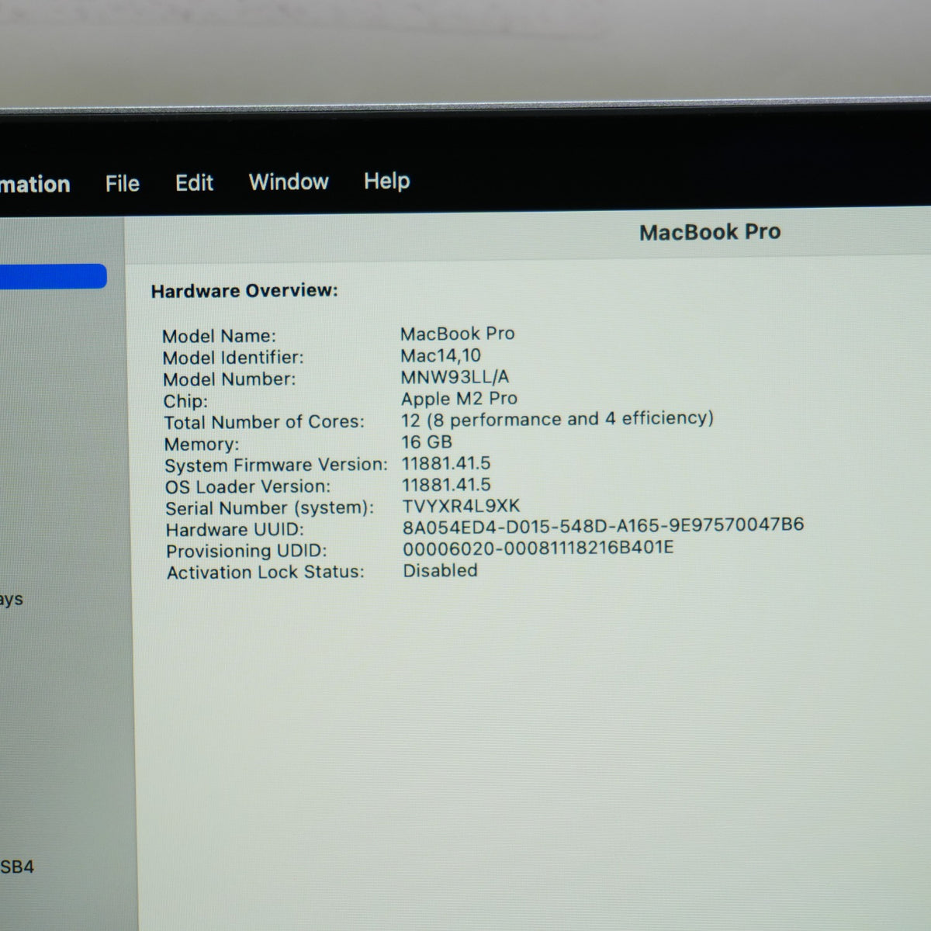Screen dimensions: 931x931
Task: Click the Hardware UUID value
Action: pyautogui.click(x=603, y=525)
